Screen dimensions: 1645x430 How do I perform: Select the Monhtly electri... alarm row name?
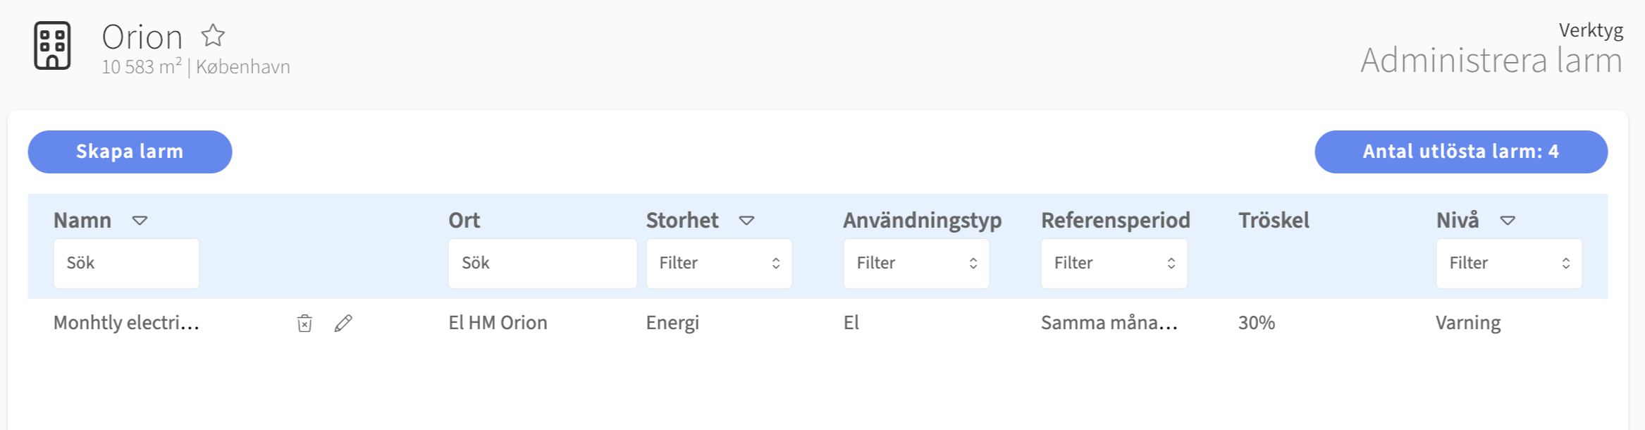click(x=127, y=323)
